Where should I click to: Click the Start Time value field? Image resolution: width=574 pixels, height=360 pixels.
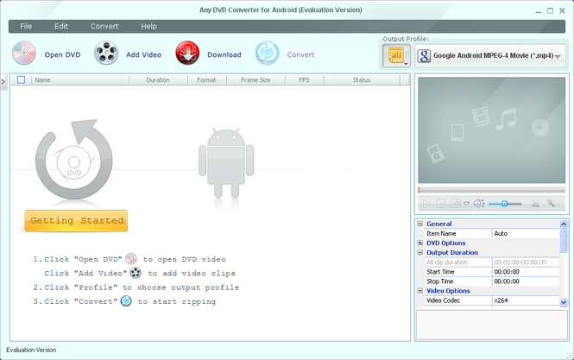[x=526, y=272]
